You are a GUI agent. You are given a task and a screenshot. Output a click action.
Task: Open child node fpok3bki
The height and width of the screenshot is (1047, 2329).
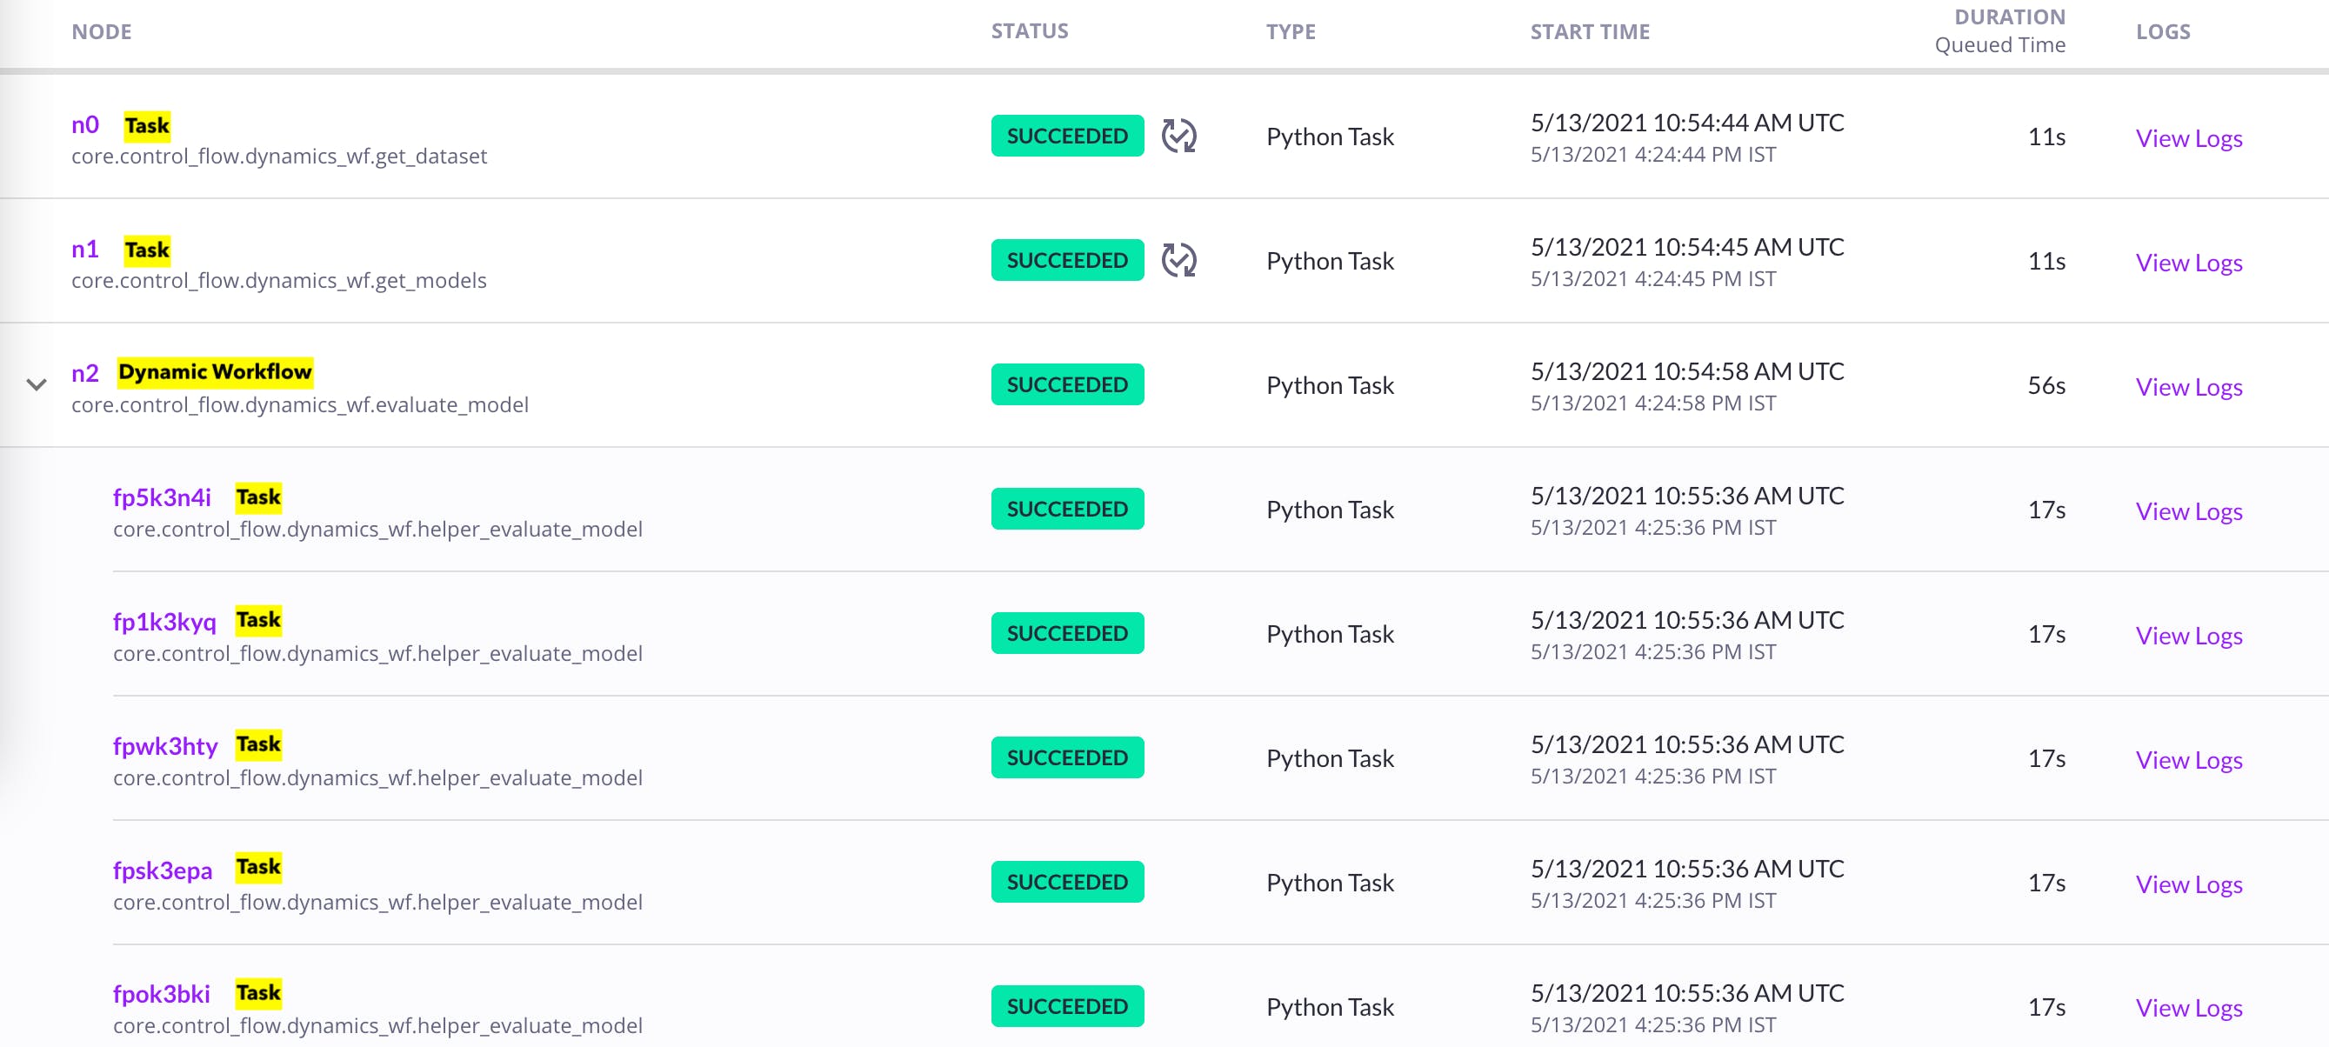point(162,994)
